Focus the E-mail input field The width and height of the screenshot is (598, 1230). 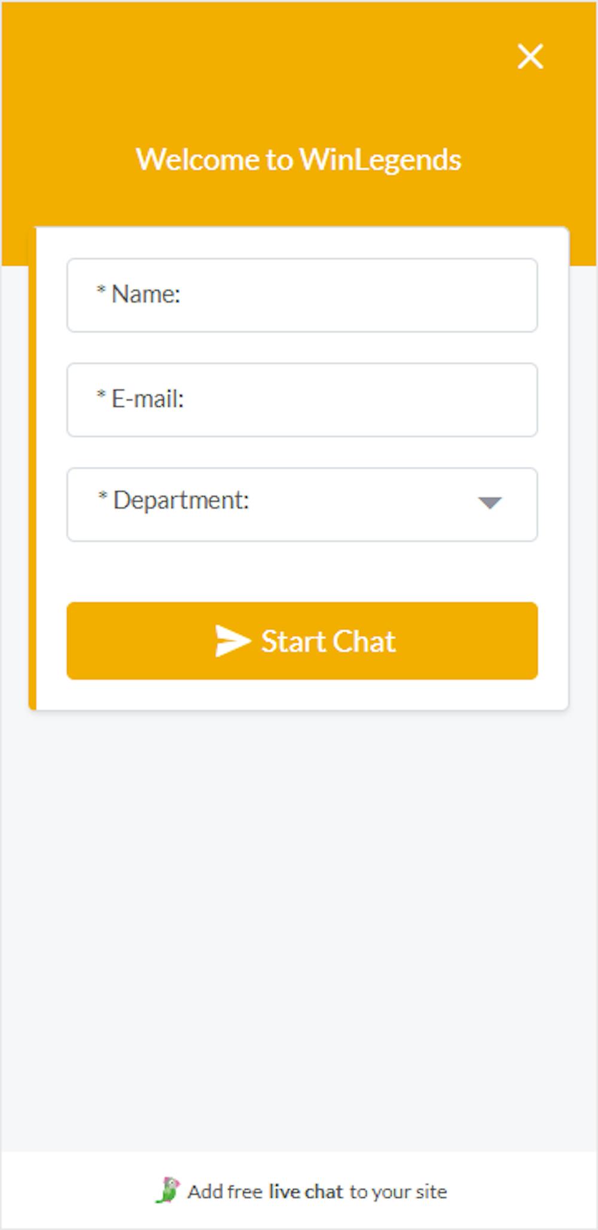pos(302,400)
